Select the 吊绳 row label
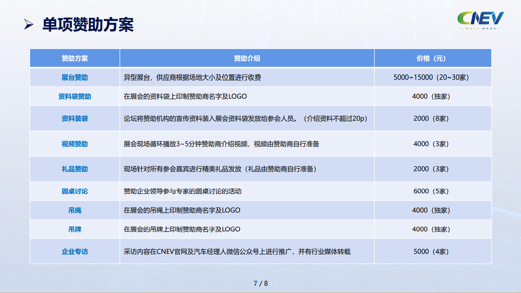This screenshot has height=293, width=521. click(75, 210)
